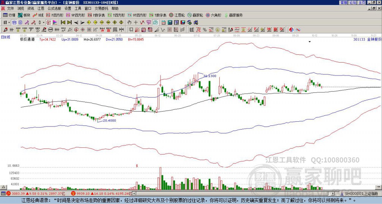Click the yellow left-arrow diamond icon
Image resolution: width=382 pixels, height=204 pixels.
point(89,23)
